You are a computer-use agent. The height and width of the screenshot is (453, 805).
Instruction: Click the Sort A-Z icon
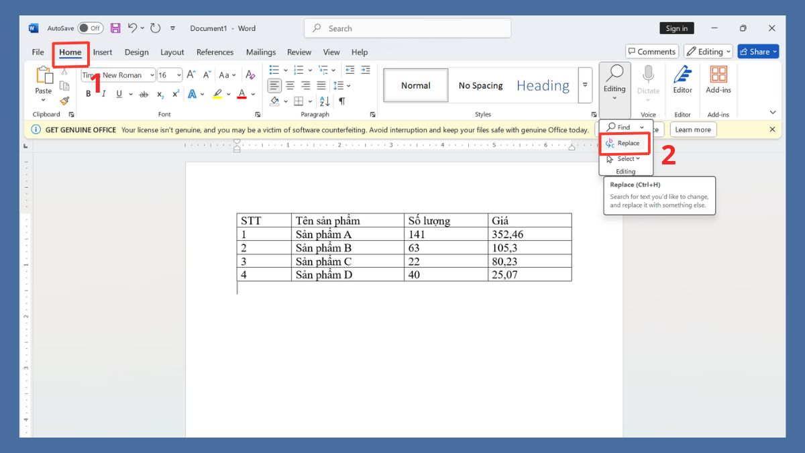click(x=325, y=101)
